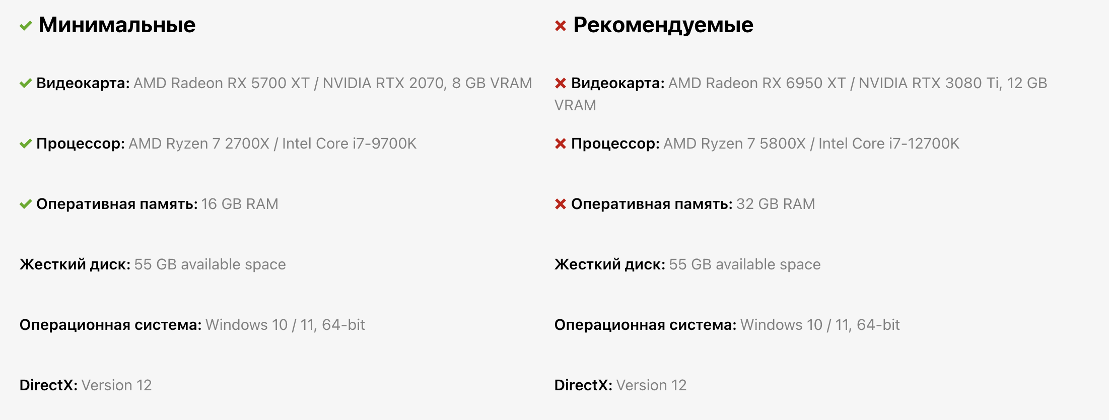Screen dimensions: 1109x420
Task: Click minimum DirectX Version 12 line
Action: tap(86, 385)
